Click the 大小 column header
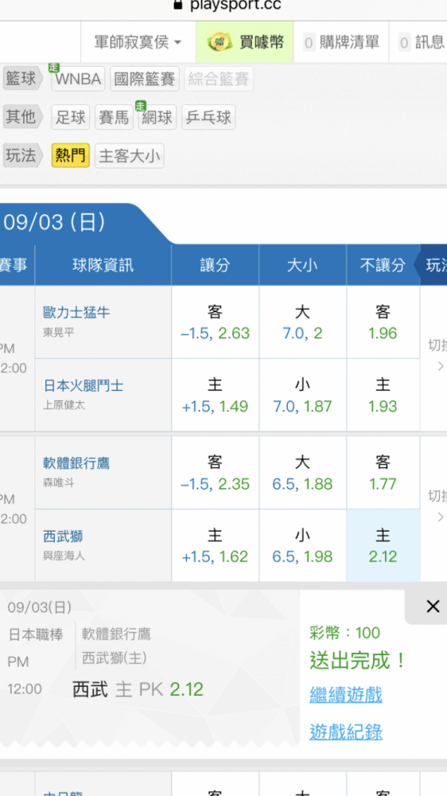The width and height of the screenshot is (447, 796). click(302, 265)
